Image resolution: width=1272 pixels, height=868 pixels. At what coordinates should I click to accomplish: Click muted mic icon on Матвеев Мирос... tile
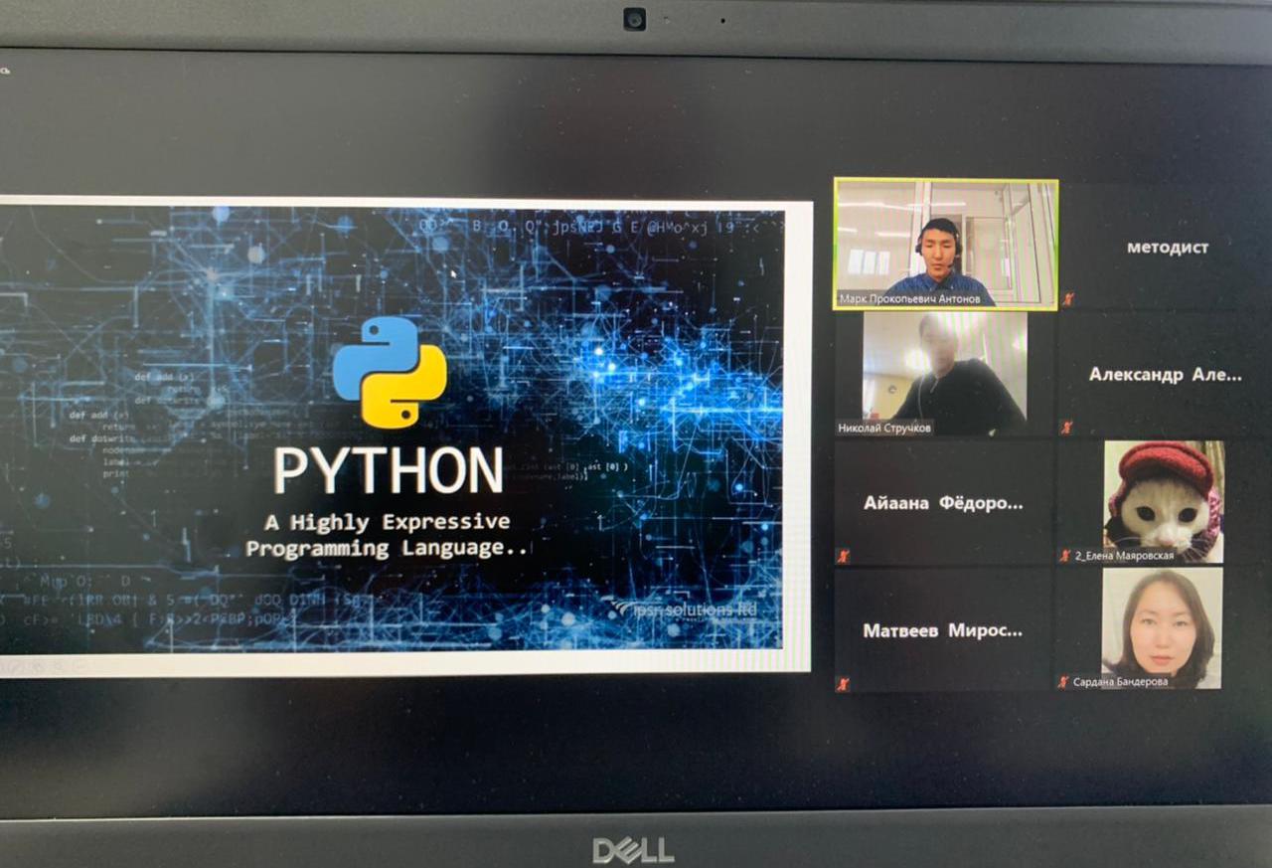pos(843,683)
